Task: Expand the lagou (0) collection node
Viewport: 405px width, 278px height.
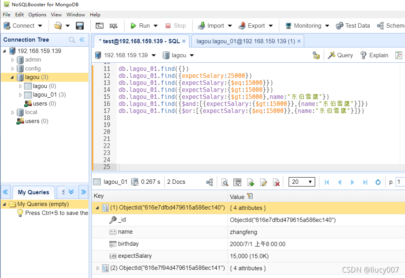Action: point(20,86)
